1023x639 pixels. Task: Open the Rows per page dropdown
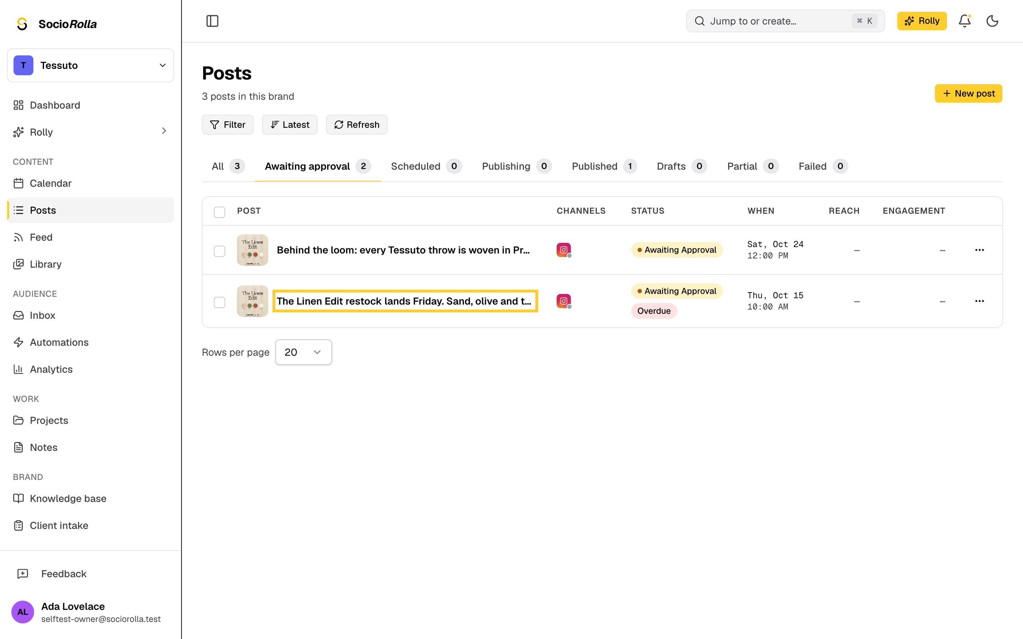(x=303, y=352)
